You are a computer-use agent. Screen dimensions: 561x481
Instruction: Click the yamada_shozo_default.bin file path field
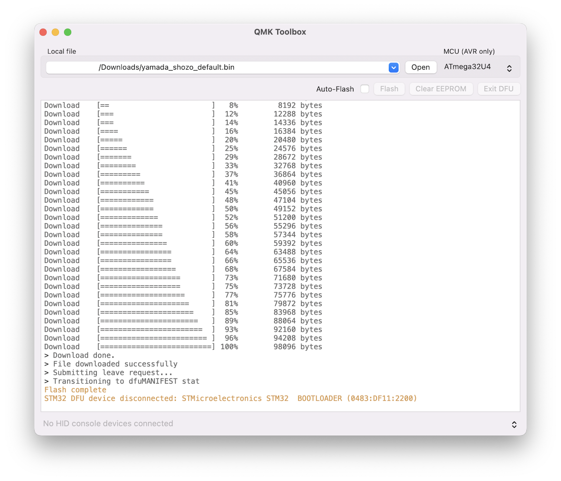(215, 67)
